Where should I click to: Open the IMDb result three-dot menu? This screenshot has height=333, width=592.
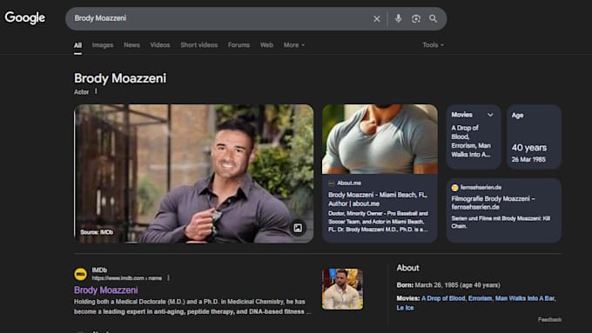pos(168,278)
